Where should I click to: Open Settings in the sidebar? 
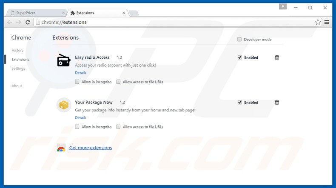point(18,68)
